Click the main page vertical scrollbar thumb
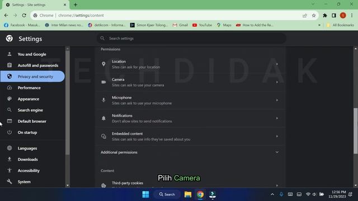 tap(356, 131)
